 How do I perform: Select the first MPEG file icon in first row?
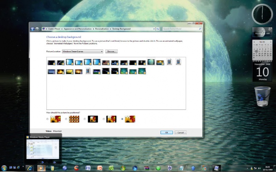[169, 62]
